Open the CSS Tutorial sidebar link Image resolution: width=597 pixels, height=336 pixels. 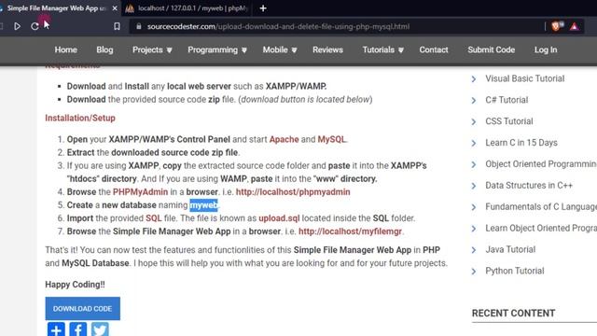[x=509, y=121]
